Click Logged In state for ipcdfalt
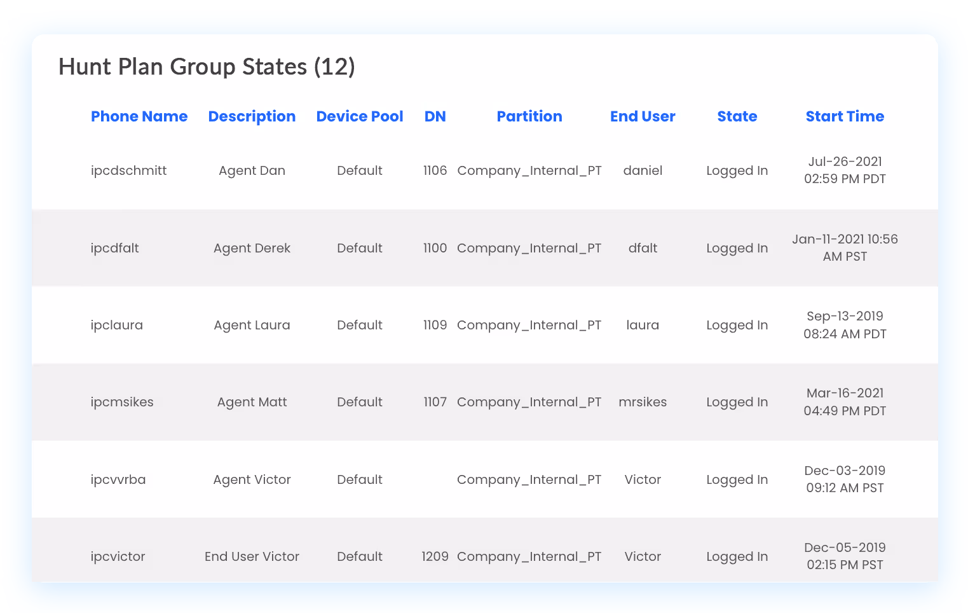 click(737, 248)
